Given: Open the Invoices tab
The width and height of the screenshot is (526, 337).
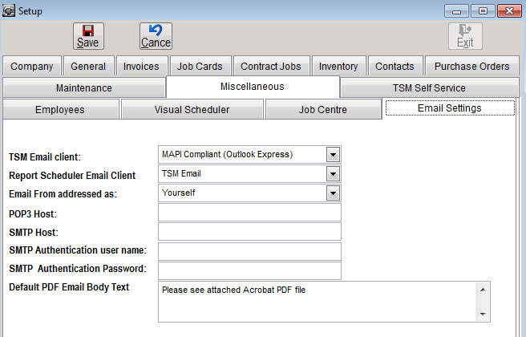Looking at the screenshot, I should pyautogui.click(x=140, y=67).
